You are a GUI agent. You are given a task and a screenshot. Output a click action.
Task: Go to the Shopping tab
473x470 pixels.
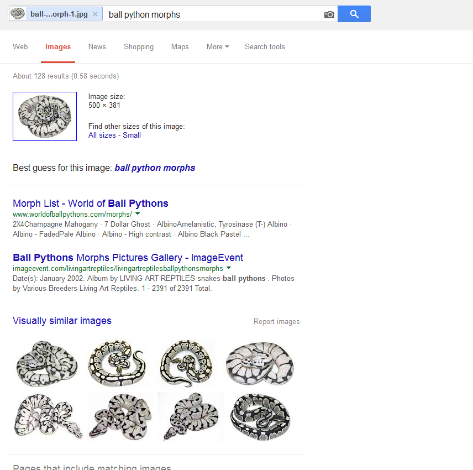click(x=139, y=47)
